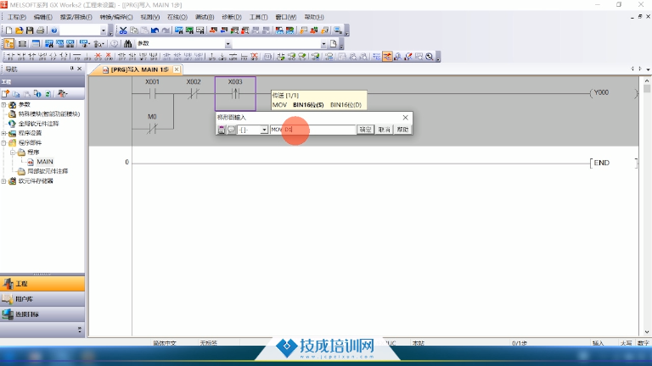Screen dimensions: 652x366
Task: Close the navigation panel
Action: point(80,69)
